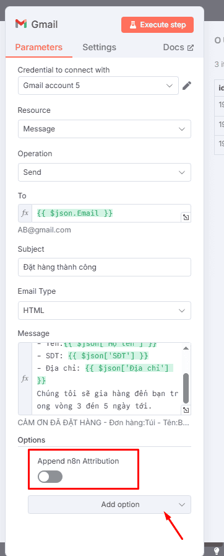Image resolution: width=224 pixels, height=556 pixels.
Task: Click the lightbulb icon at the bottom corner
Action: pyautogui.click(x=217, y=550)
